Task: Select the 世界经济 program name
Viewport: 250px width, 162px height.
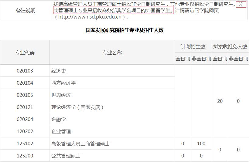Action: pos(61,95)
